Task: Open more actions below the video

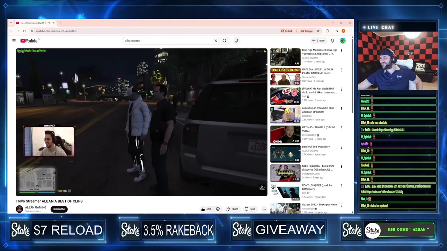Action: click(x=264, y=209)
